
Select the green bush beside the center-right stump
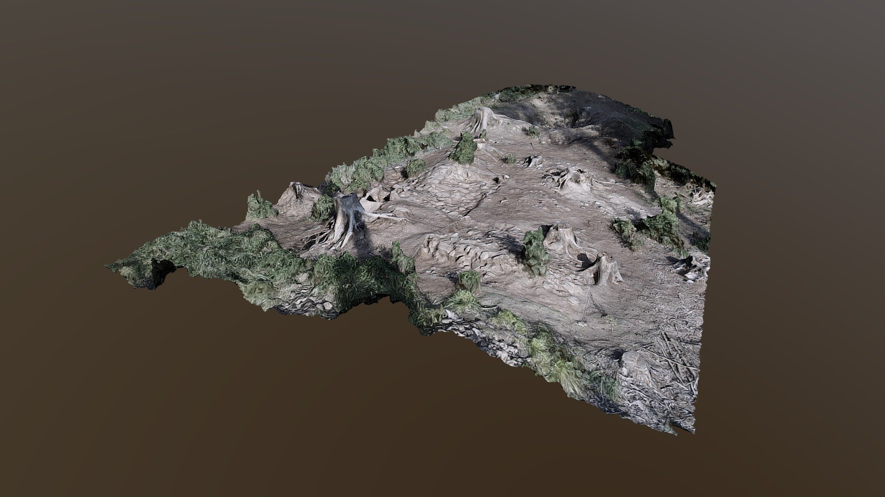[x=536, y=251]
